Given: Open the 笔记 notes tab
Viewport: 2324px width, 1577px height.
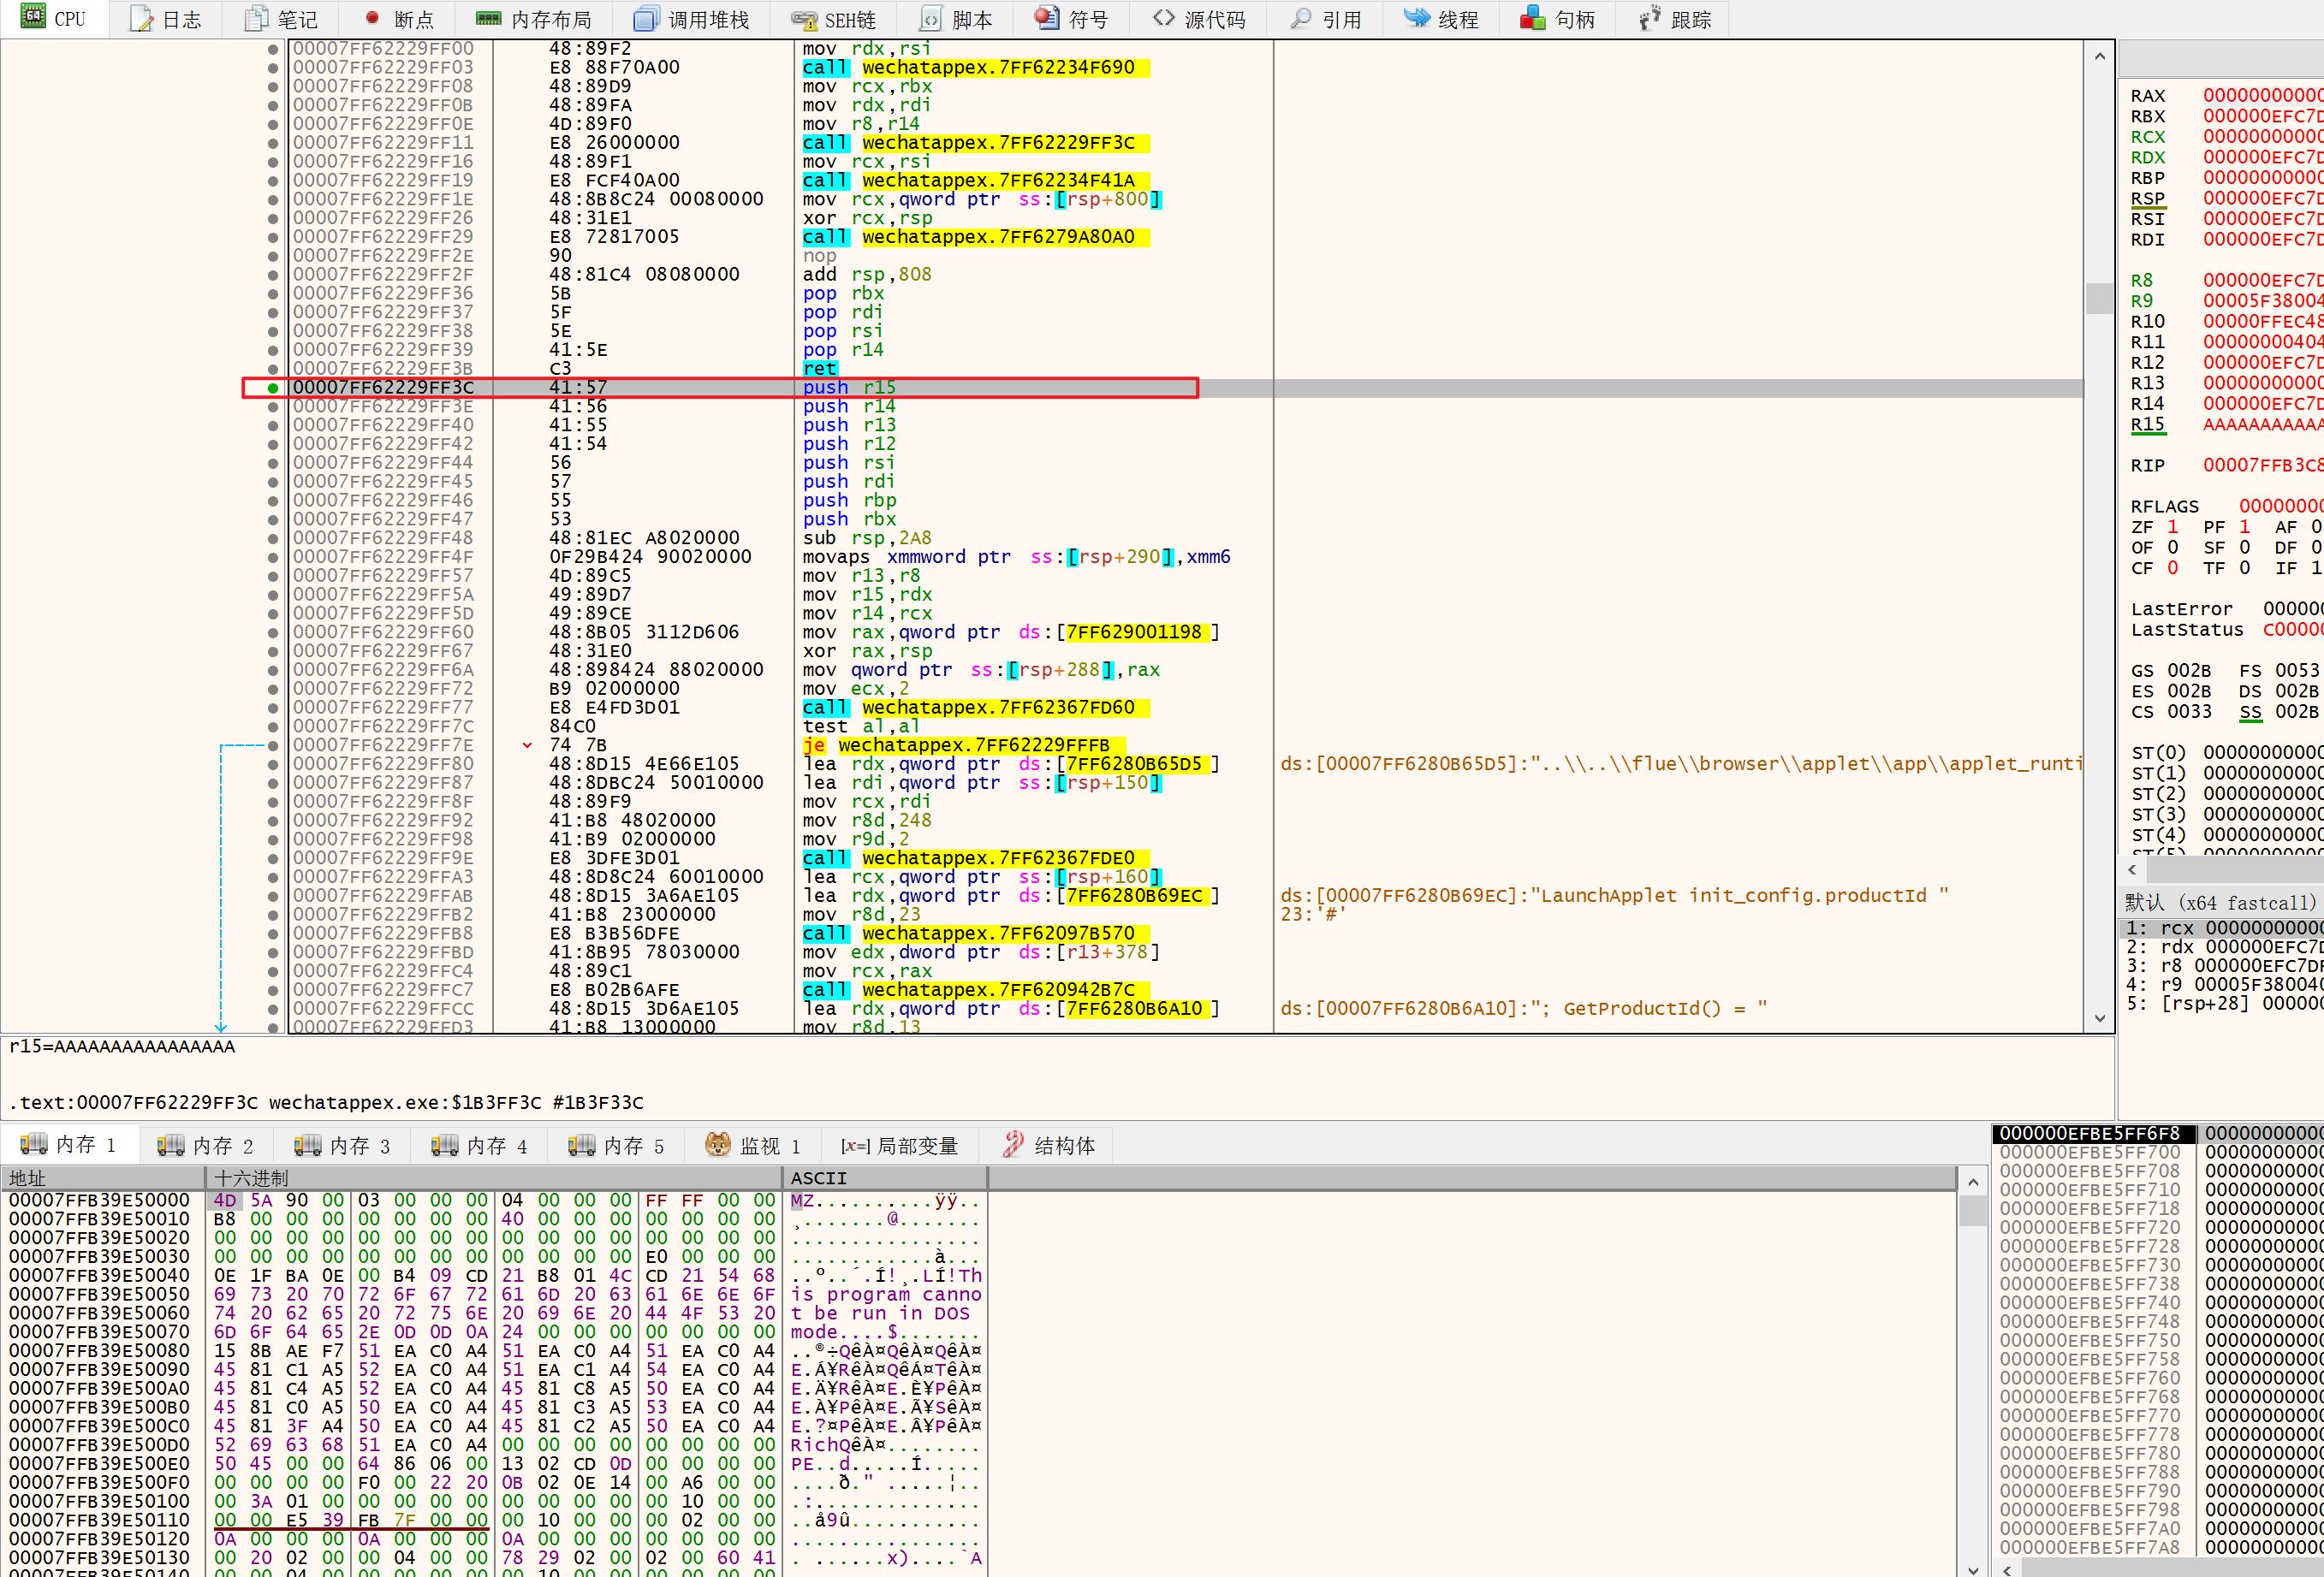Looking at the screenshot, I should (282, 19).
